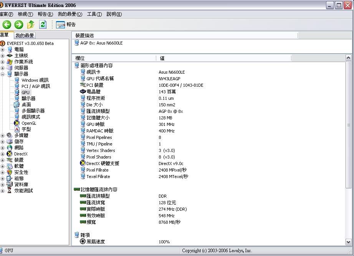The width and height of the screenshot is (354, 256).
Task: Click the 資料庫 database icon
Action: point(10,185)
